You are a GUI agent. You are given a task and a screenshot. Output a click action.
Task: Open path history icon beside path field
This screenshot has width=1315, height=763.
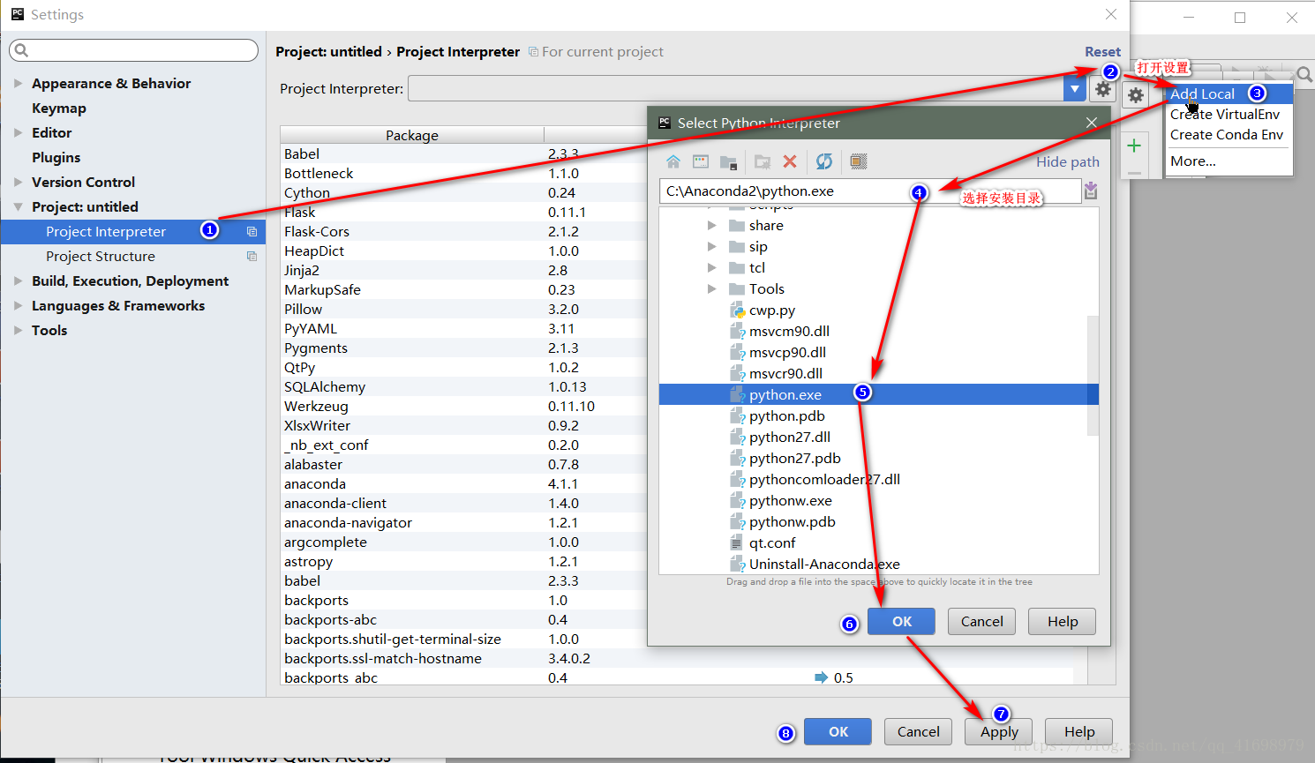pyautogui.click(x=1091, y=191)
